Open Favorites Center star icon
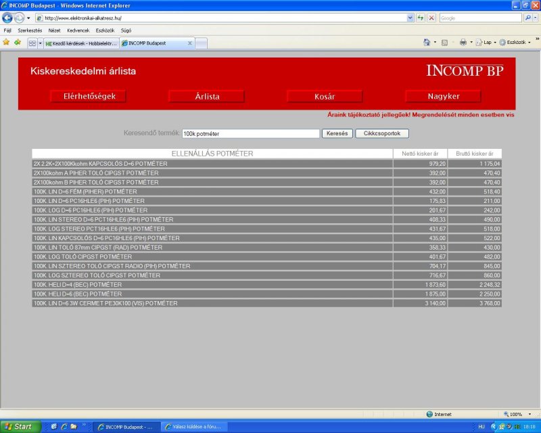The image size is (541, 433). point(6,43)
